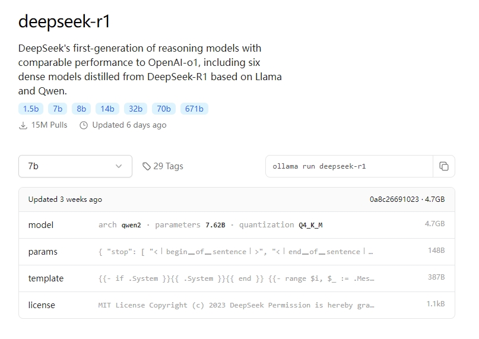This screenshot has width=479, height=339.
Task: Pick the 32b size tag
Action: pyautogui.click(x=135, y=109)
